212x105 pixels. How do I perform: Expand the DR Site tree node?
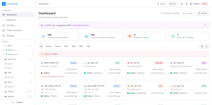click(3, 50)
